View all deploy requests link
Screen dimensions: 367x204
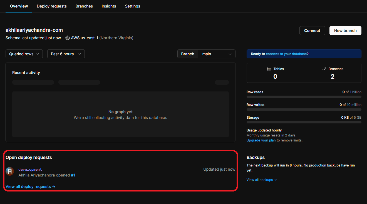point(31,186)
